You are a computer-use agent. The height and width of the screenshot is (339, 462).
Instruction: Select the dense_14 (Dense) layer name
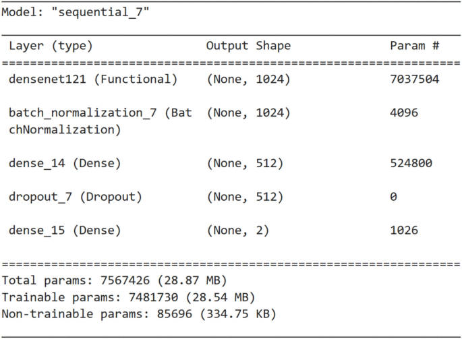65,163
